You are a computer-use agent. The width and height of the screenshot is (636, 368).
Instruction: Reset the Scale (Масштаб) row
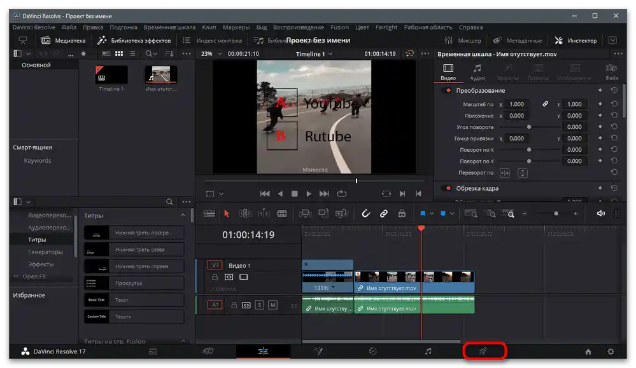614,104
